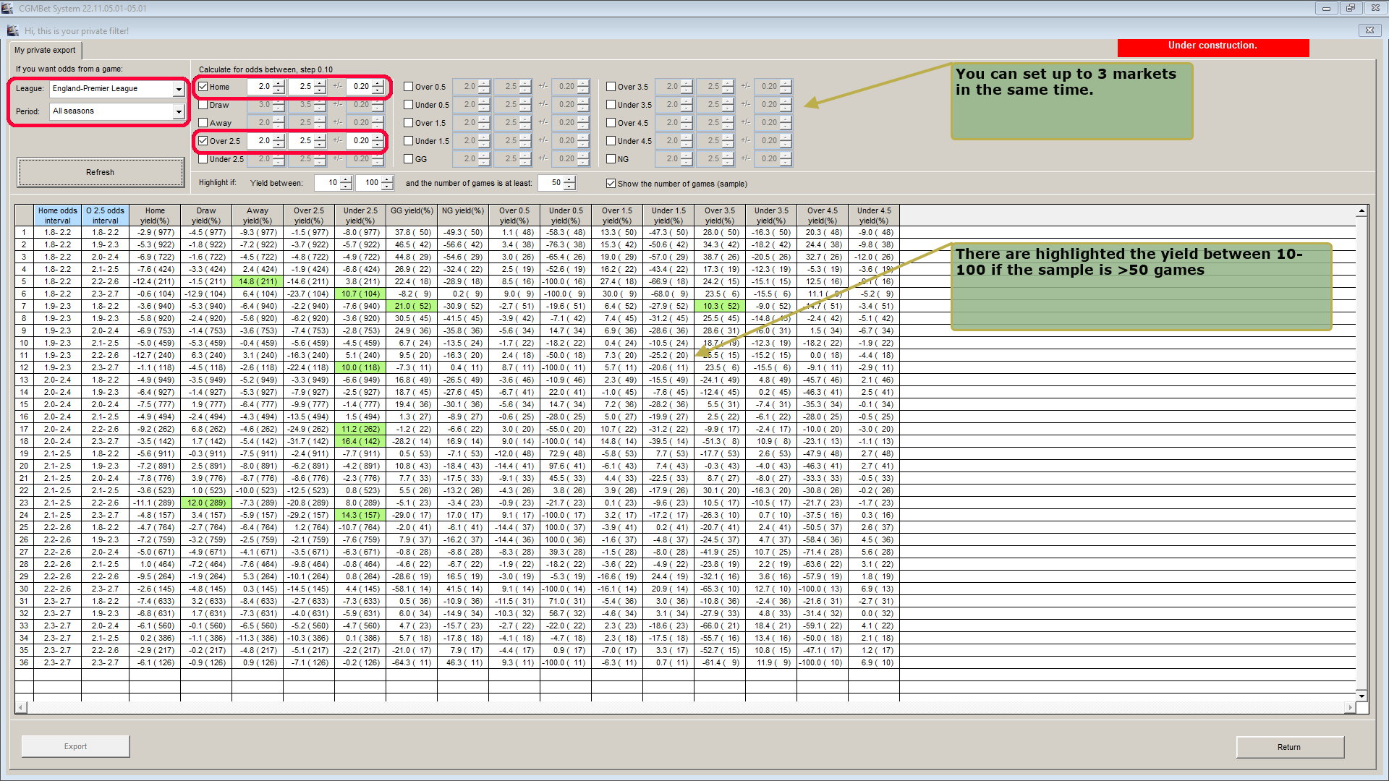Enable the GG market checkbox

pos(409,159)
